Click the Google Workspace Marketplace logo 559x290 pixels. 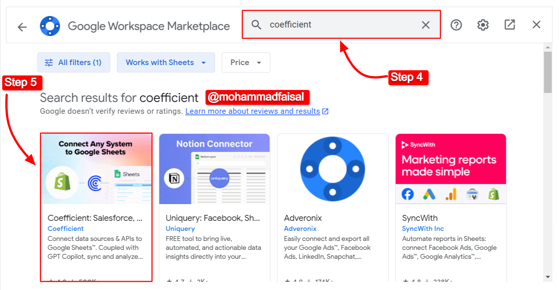point(50,26)
